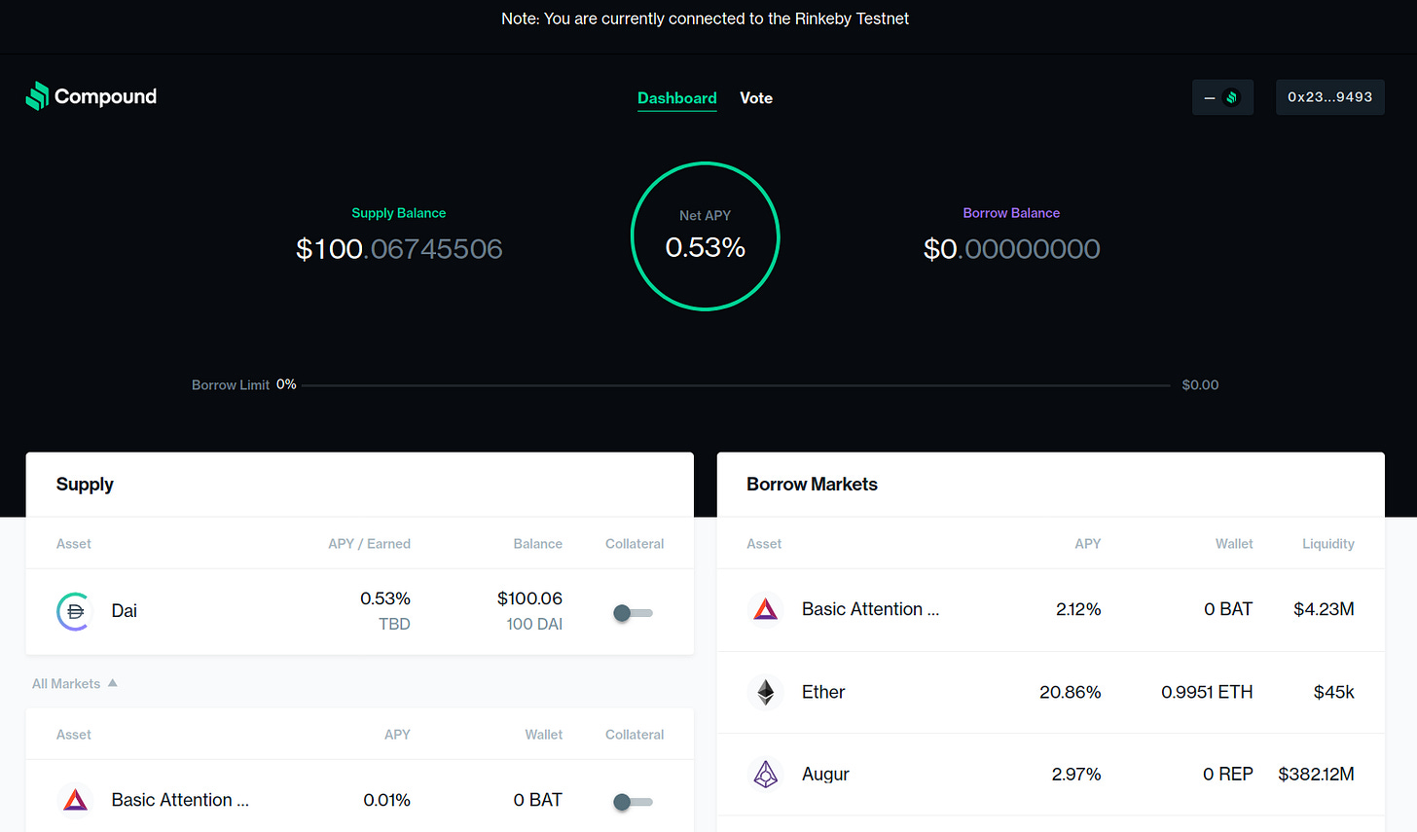
Task: Click Liquidity column header
Action: click(x=1328, y=544)
